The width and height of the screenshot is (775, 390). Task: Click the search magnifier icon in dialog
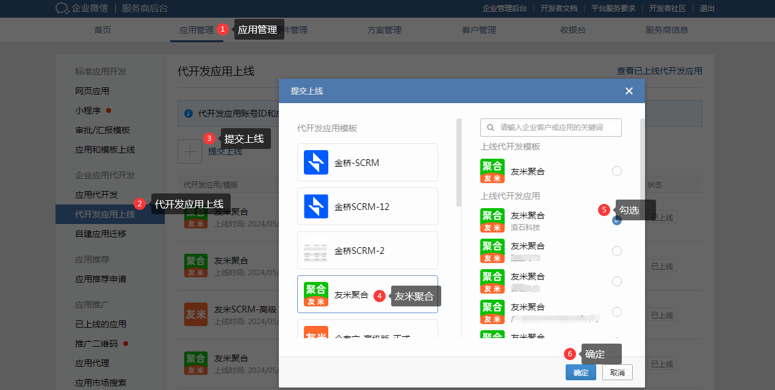(x=491, y=128)
